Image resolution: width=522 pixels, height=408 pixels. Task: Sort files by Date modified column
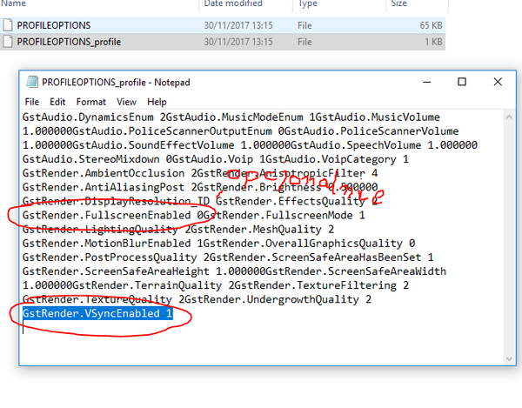click(233, 4)
